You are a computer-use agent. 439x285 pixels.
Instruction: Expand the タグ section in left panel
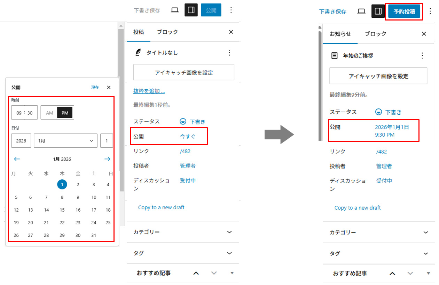click(183, 253)
